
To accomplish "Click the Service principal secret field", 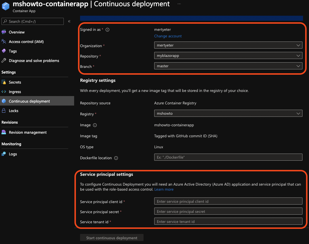I will [x=228, y=211].
